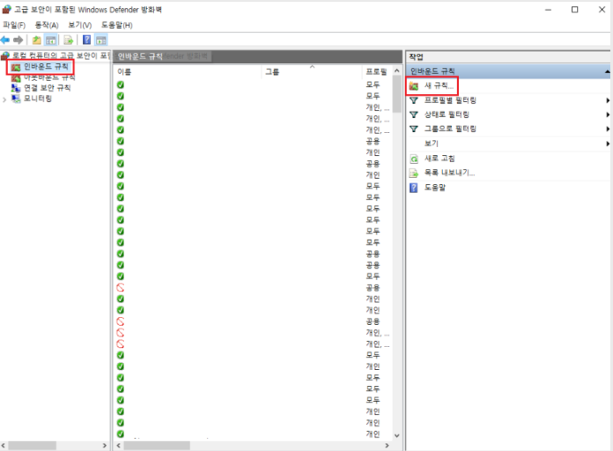Toggle the Show/Hide action pane icon

click(x=100, y=40)
